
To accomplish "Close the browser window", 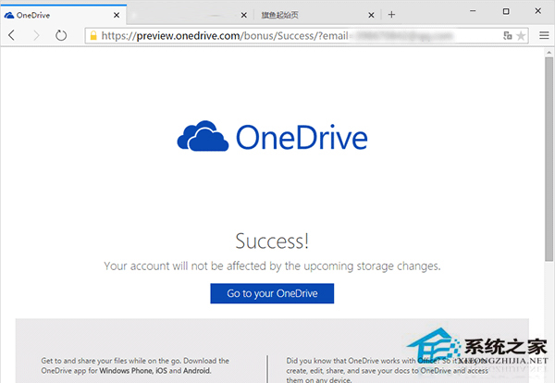I will [538, 11].
